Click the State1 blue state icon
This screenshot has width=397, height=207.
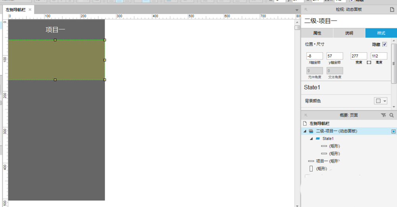pos(318,139)
